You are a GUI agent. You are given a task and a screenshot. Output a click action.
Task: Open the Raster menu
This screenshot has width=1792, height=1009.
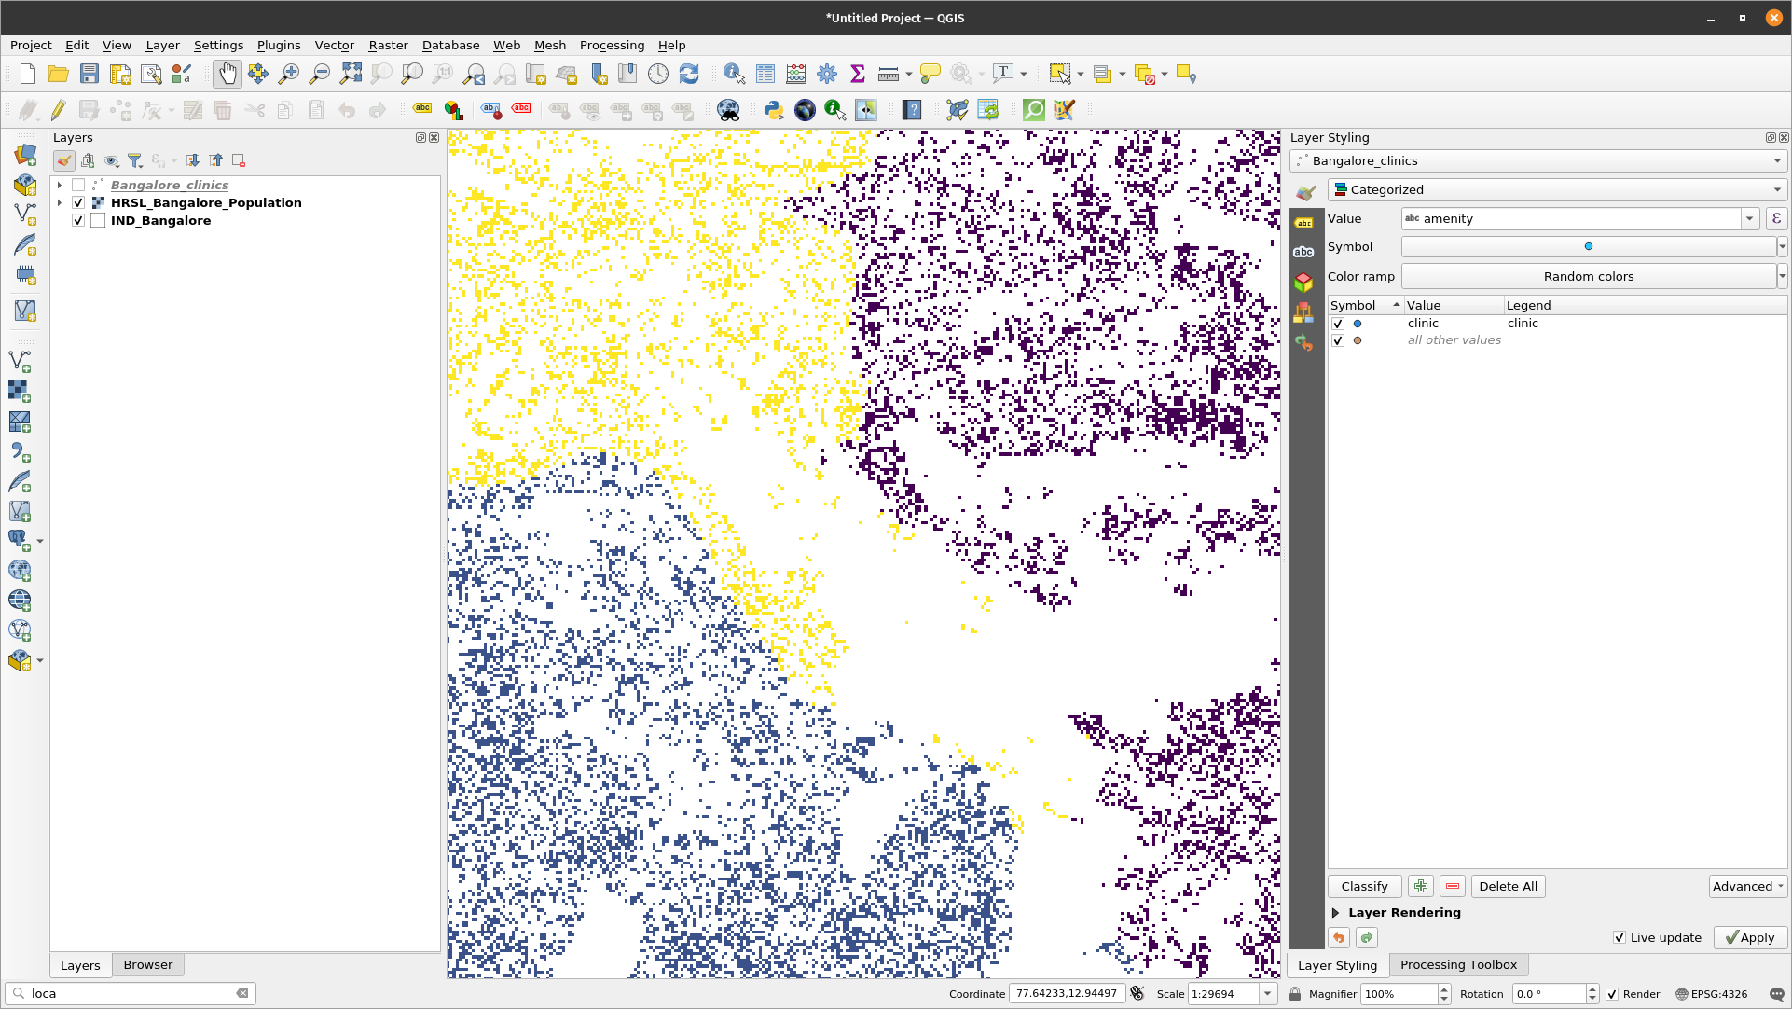tap(388, 45)
